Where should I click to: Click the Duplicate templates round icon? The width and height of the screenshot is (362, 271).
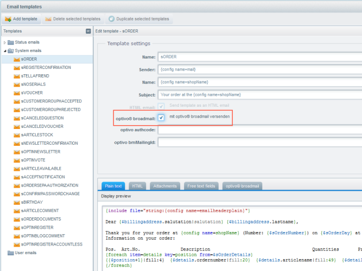tap(111, 19)
